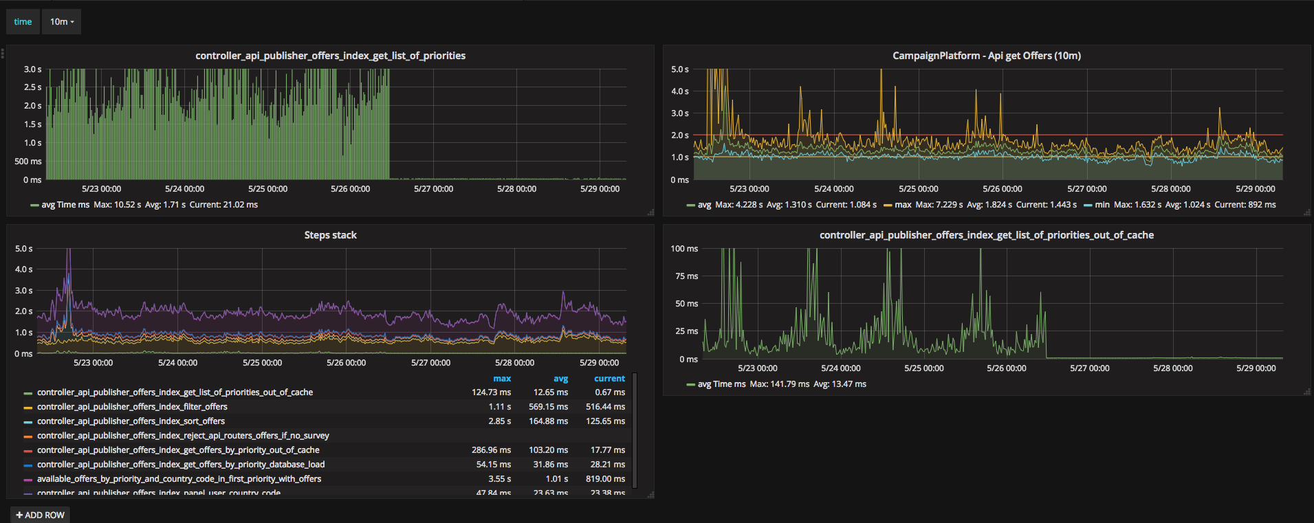Viewport: 1314px width, 523px height.
Task: Toggle avg Time ms series in out_of_cache panel legend
Action: point(721,384)
